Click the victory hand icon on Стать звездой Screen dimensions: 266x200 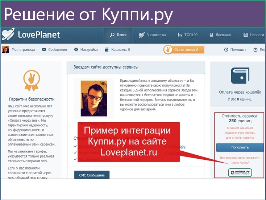[168, 50]
